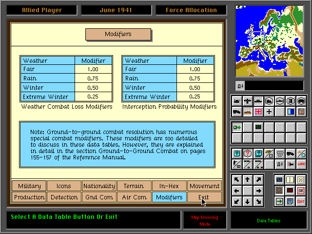Toggle the red question mark hexagon icon
Viewport: 312px width, 234px height.
[x=247, y=154]
